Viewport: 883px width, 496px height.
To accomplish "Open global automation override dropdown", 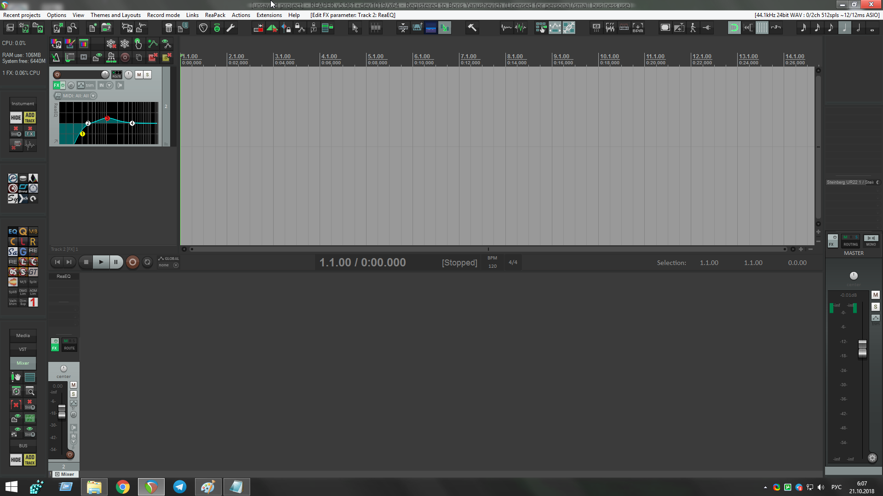I will [x=176, y=265].
